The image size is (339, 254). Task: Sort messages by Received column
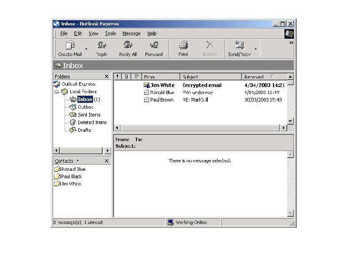pos(265,77)
